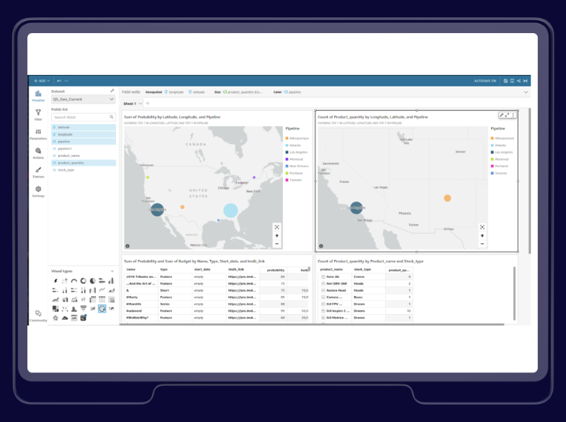Click the Search fields input box
The height and width of the screenshot is (422, 566).
pos(84,117)
